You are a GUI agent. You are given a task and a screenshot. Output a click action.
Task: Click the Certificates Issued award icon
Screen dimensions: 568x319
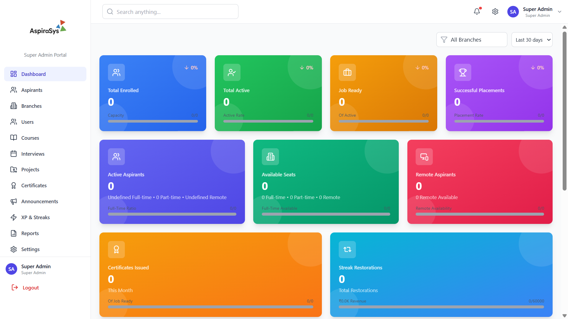tap(116, 250)
